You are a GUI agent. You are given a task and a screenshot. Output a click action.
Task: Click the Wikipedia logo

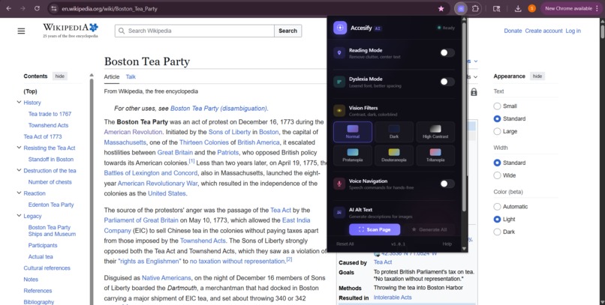click(x=71, y=31)
